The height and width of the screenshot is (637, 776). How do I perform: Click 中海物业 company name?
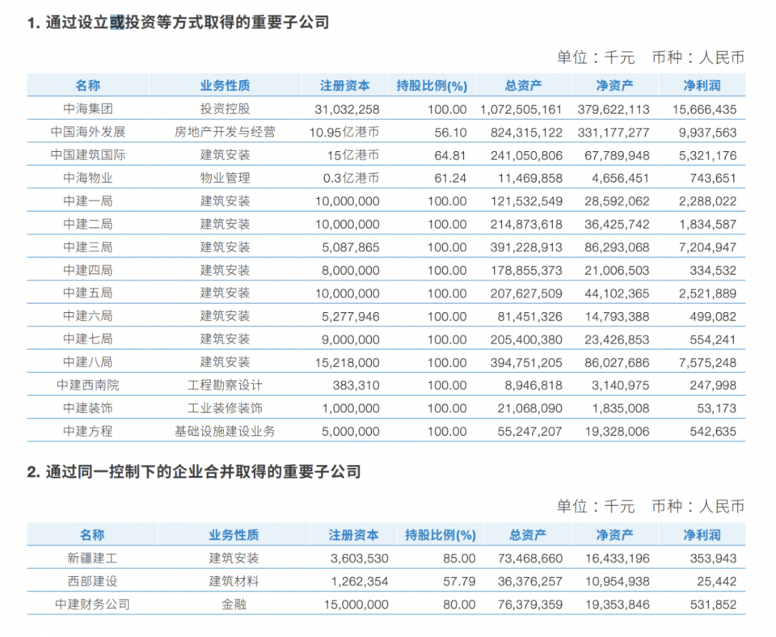click(x=87, y=178)
